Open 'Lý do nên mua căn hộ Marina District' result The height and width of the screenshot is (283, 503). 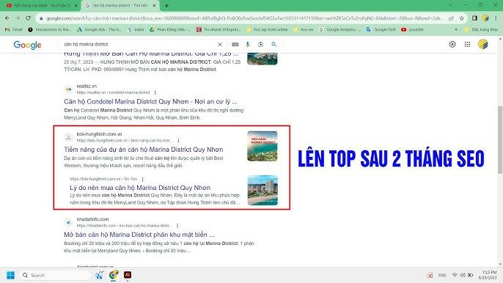[x=140, y=188]
